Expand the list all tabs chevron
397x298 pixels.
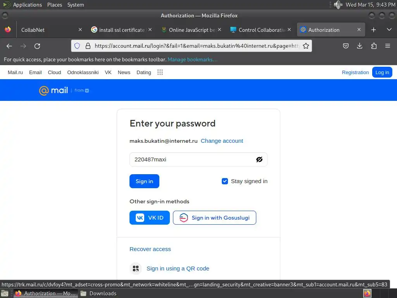click(389, 29)
